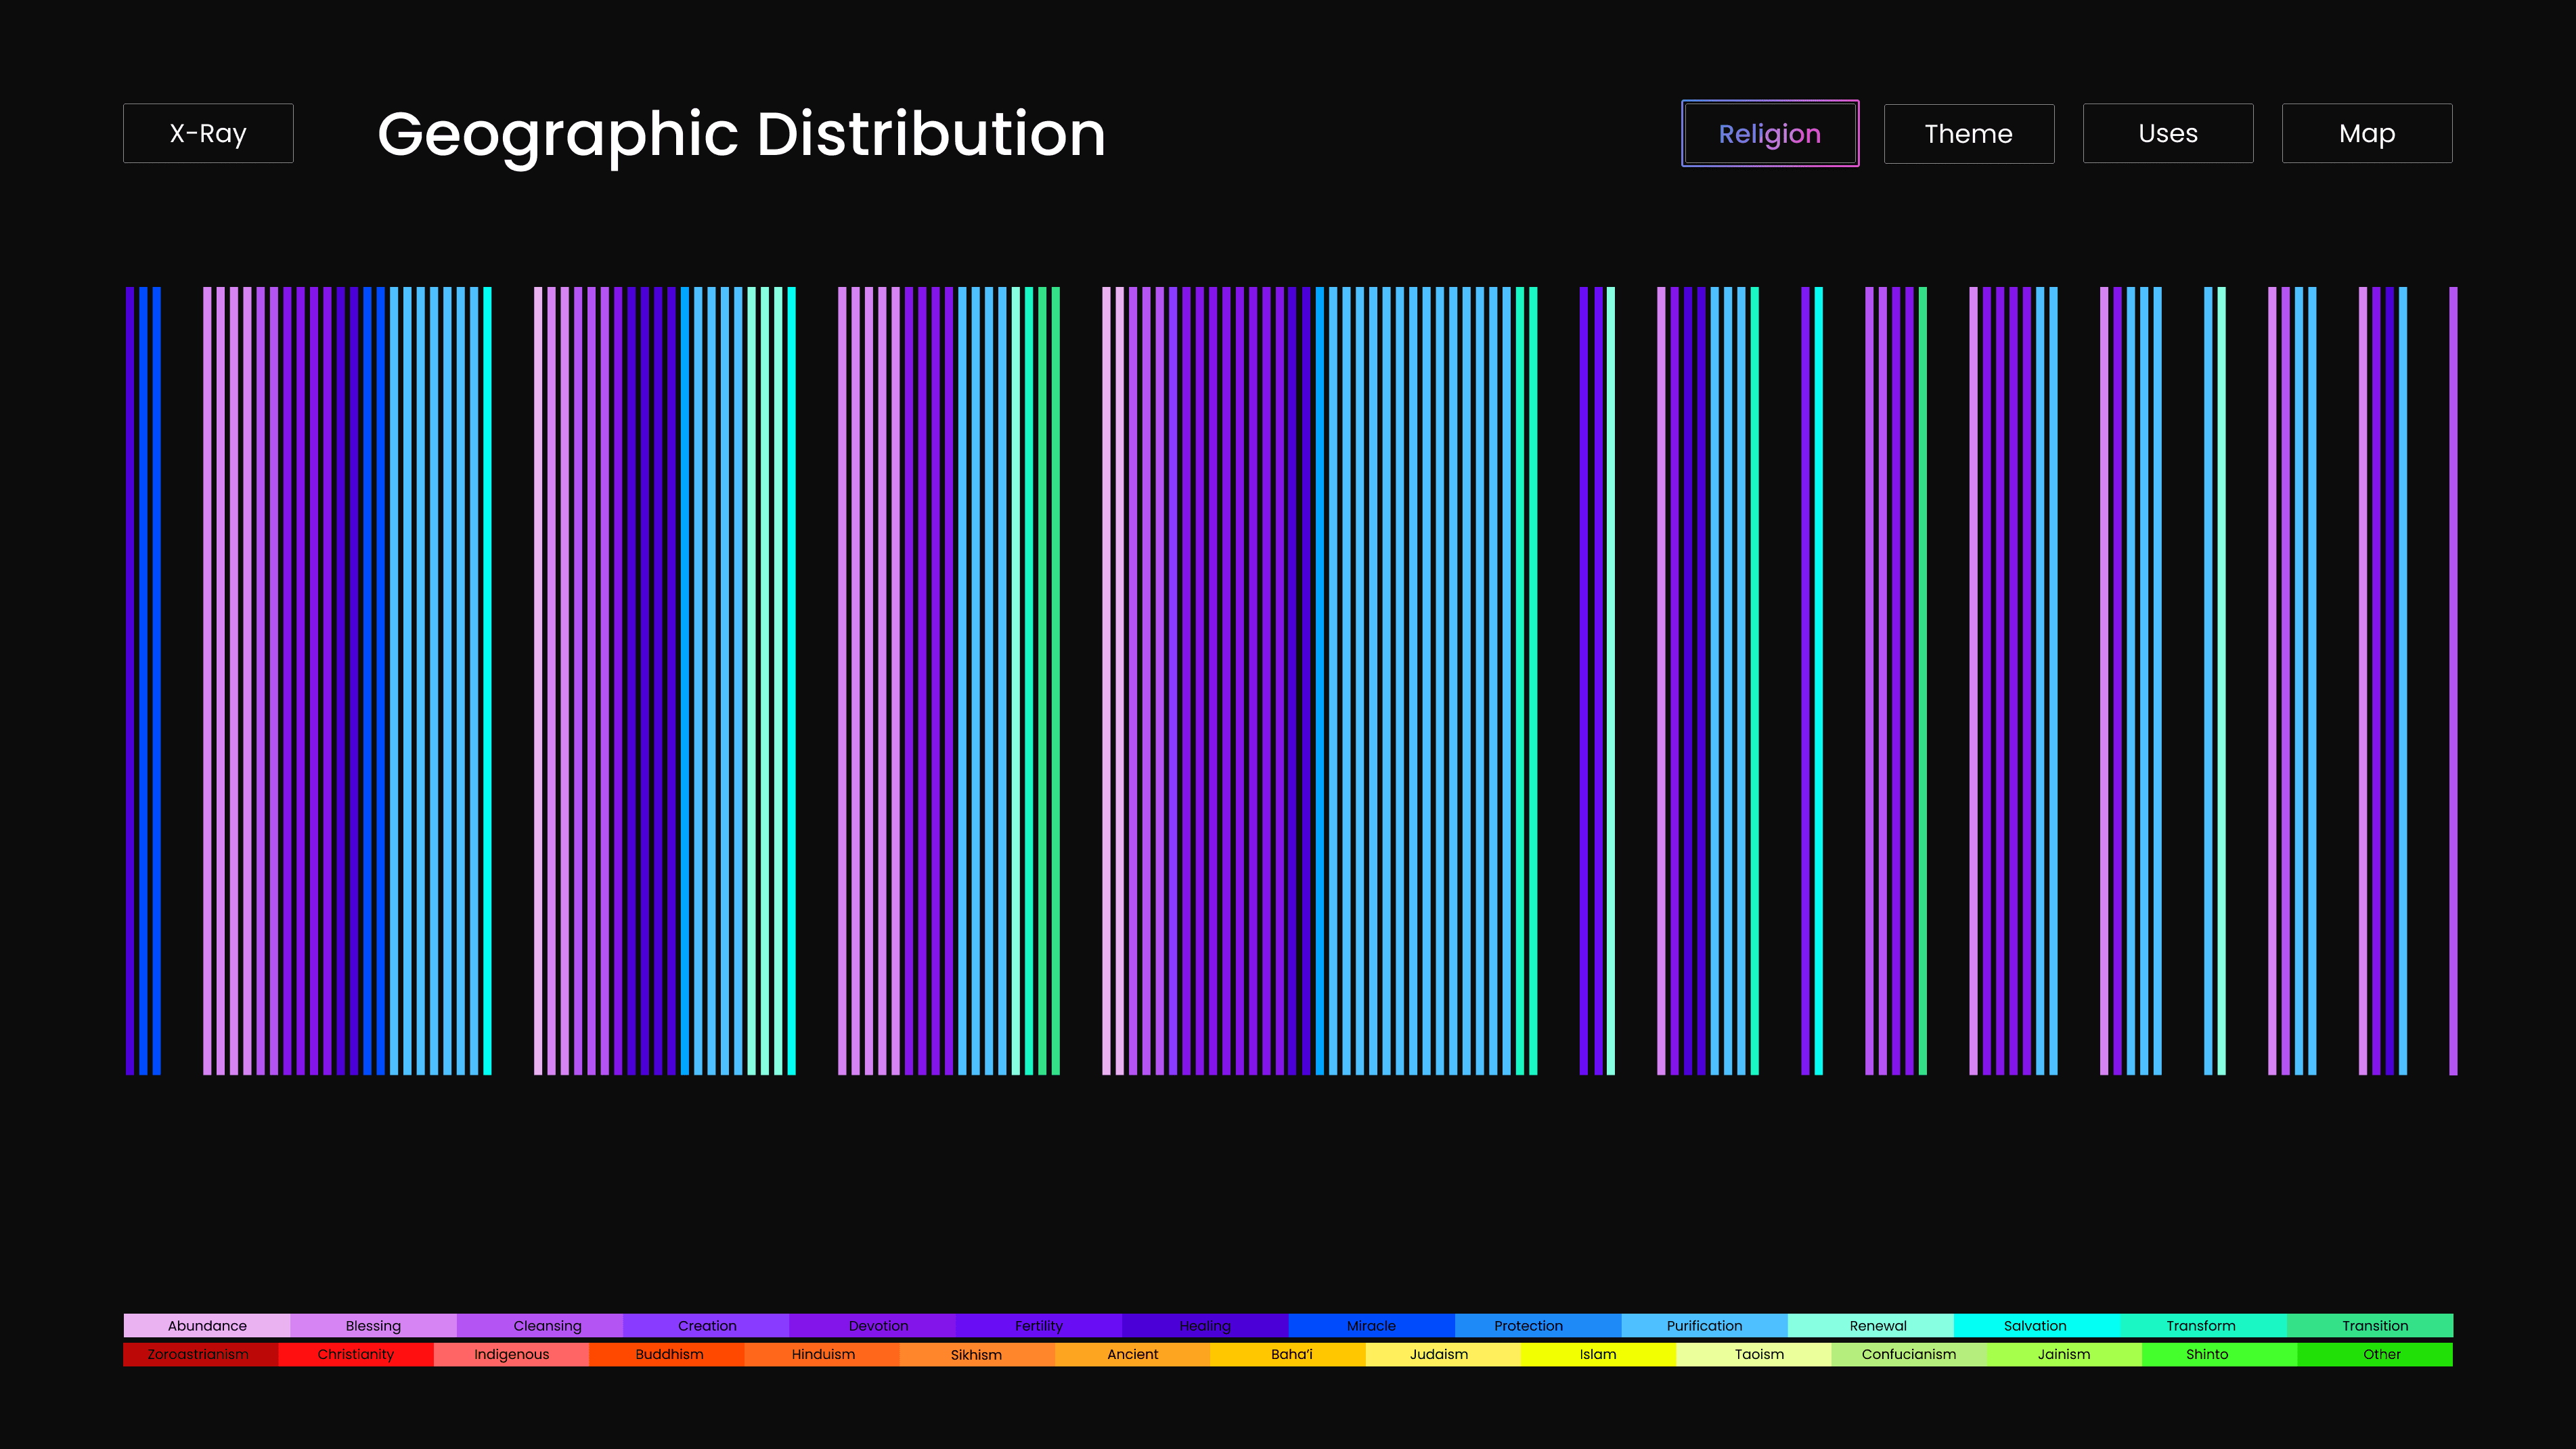Click the Purification legend swatch

pos(1704,1325)
